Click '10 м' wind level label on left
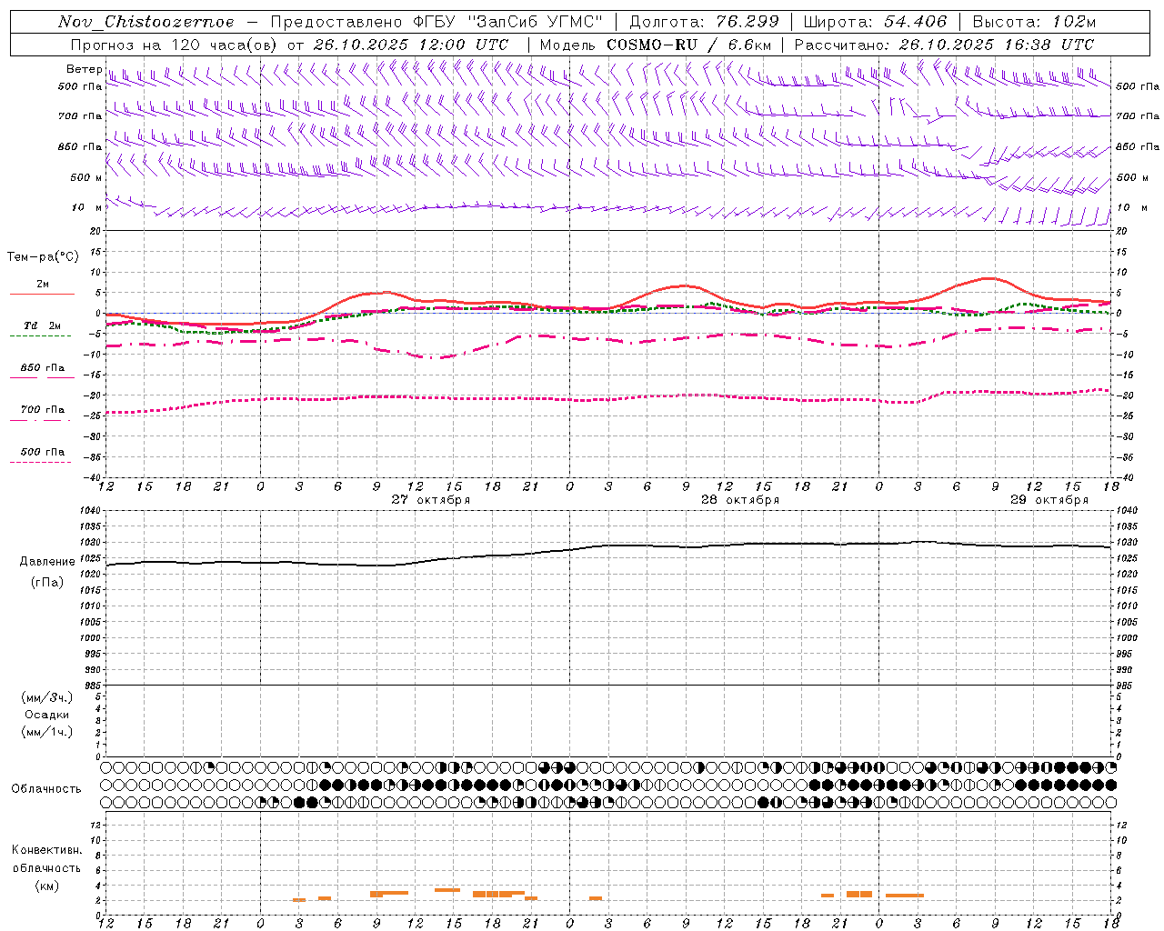This screenshot has width=1164, height=931. click(86, 208)
